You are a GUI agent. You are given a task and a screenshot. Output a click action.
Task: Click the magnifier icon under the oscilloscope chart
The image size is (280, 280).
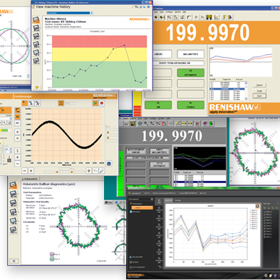pyautogui.click(x=102, y=170)
